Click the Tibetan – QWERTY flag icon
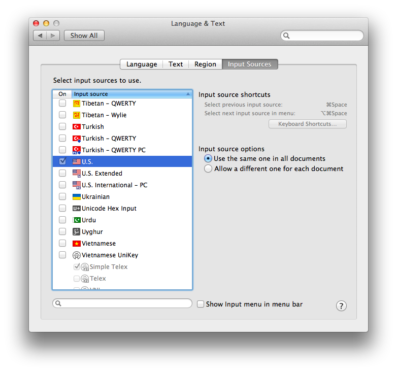The image size is (397, 372). coord(77,104)
